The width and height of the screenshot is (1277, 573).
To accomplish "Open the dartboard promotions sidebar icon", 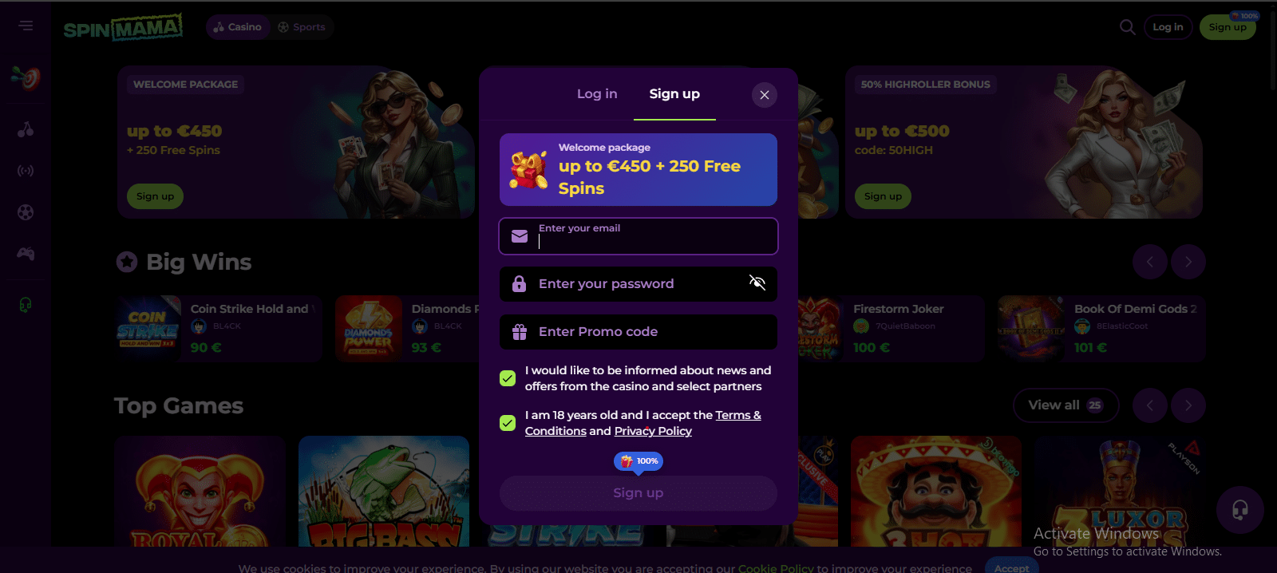I will pyautogui.click(x=26, y=78).
